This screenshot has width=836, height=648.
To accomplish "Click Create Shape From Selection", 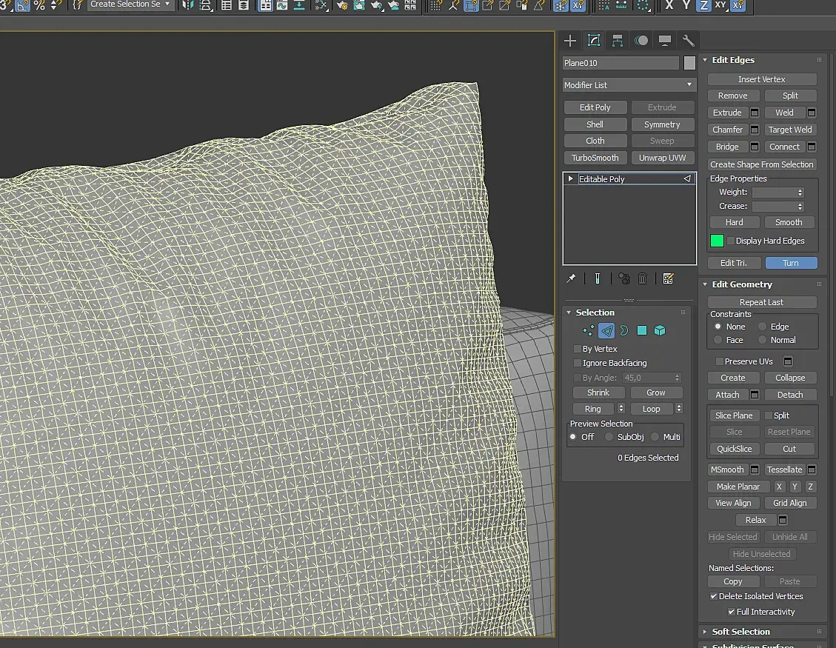I will pos(762,164).
